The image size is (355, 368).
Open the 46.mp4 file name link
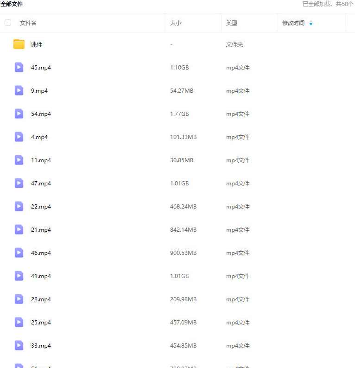click(x=41, y=253)
